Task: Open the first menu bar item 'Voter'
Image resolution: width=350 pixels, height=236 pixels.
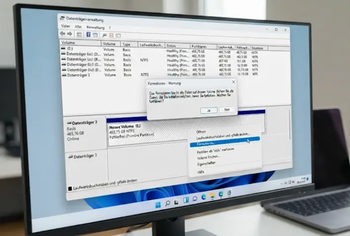Action: click(x=66, y=26)
